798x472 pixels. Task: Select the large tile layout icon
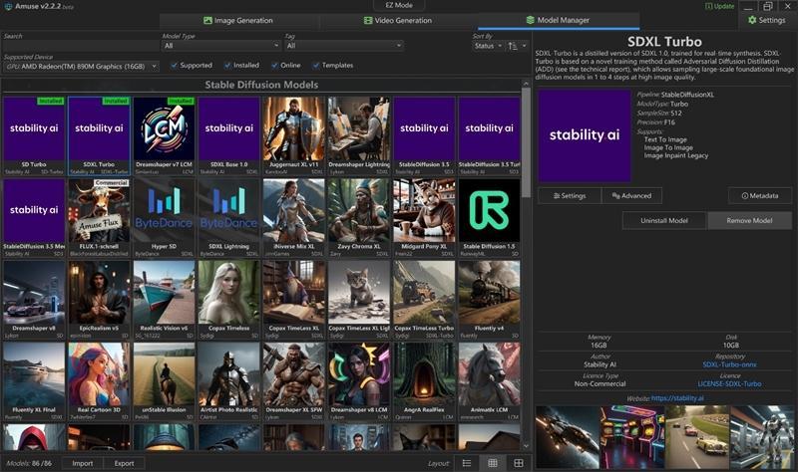pos(518,463)
